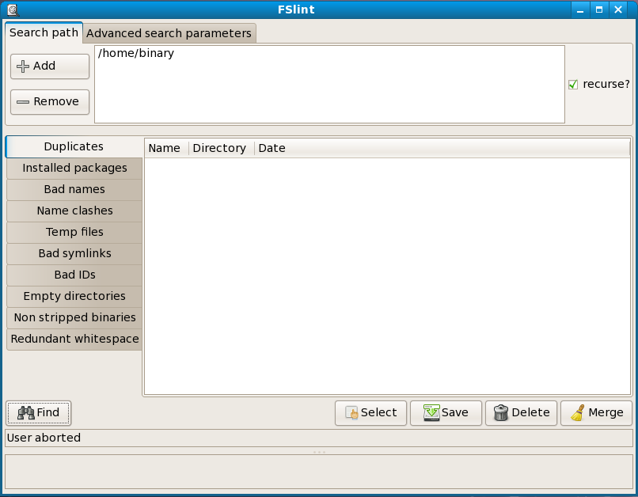The width and height of the screenshot is (638, 497).
Task: Open Non stripped binaries section
Action: (74, 317)
